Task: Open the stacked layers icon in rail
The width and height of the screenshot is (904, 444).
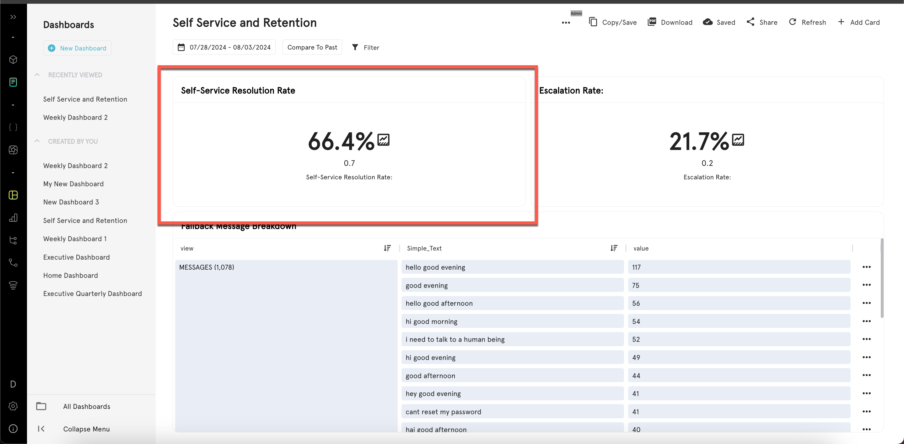Action: pyautogui.click(x=13, y=285)
